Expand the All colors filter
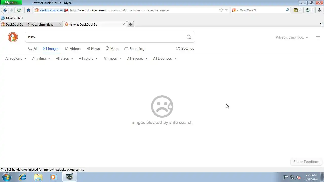The height and width of the screenshot is (182, 324). click(x=88, y=58)
